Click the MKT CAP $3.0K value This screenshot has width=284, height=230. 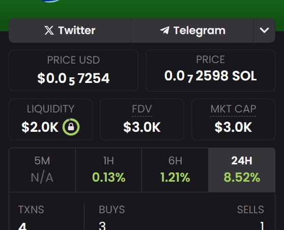[233, 127]
